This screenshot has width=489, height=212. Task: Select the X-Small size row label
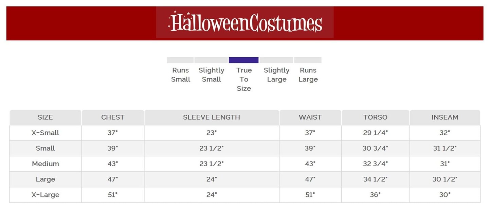click(x=45, y=133)
